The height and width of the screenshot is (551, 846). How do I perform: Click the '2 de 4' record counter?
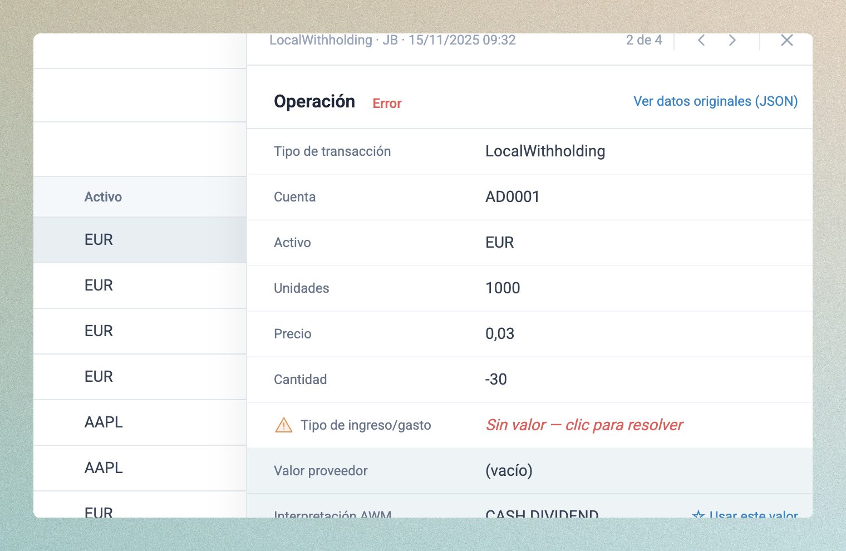(x=643, y=41)
